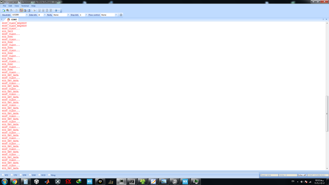Screen dimensions: 329x185
Task: Select the COM7 session tab
Action: pos(12,19)
